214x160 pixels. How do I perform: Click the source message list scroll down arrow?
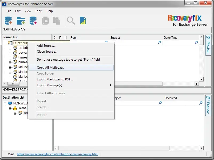[x=201, y=79]
